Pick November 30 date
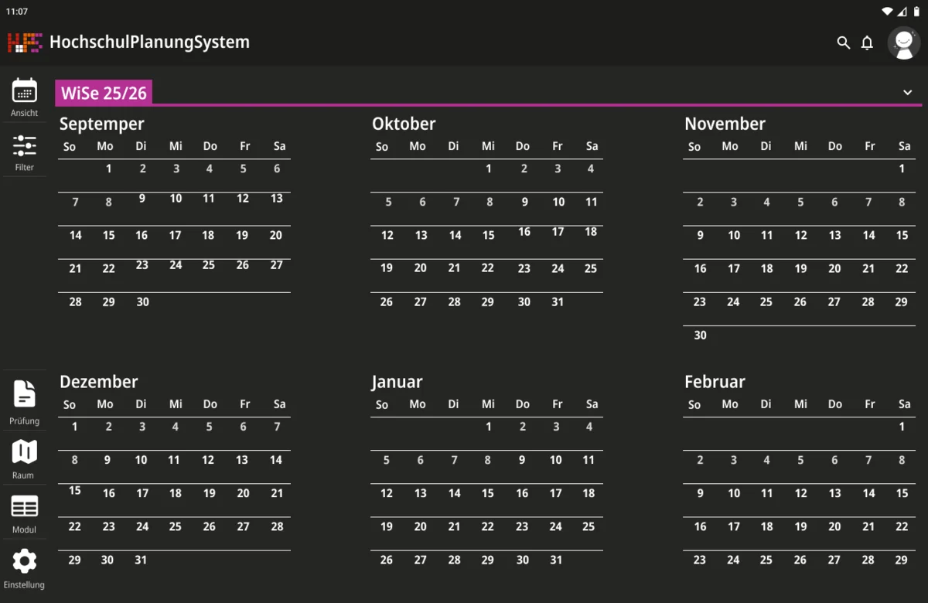 point(700,335)
